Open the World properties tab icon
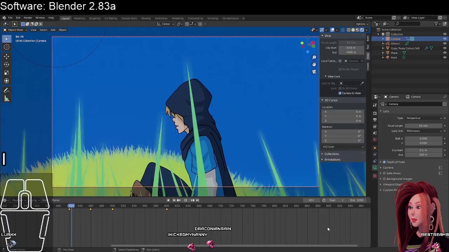This screenshot has width=449, height=252. click(x=375, y=140)
